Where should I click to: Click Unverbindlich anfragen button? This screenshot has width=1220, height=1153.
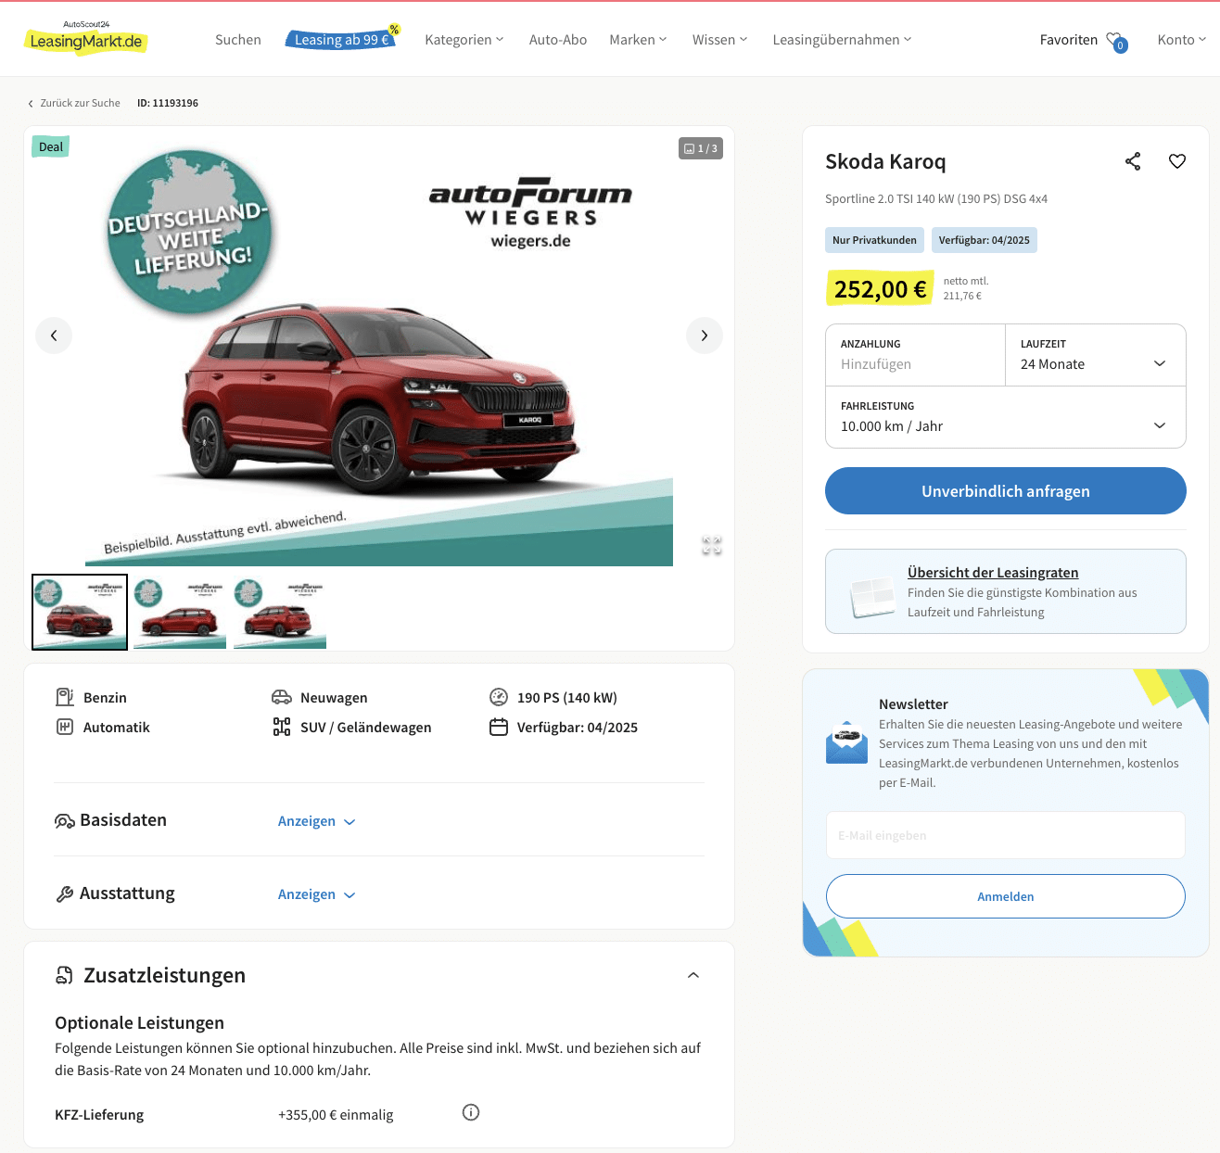[x=1006, y=490]
